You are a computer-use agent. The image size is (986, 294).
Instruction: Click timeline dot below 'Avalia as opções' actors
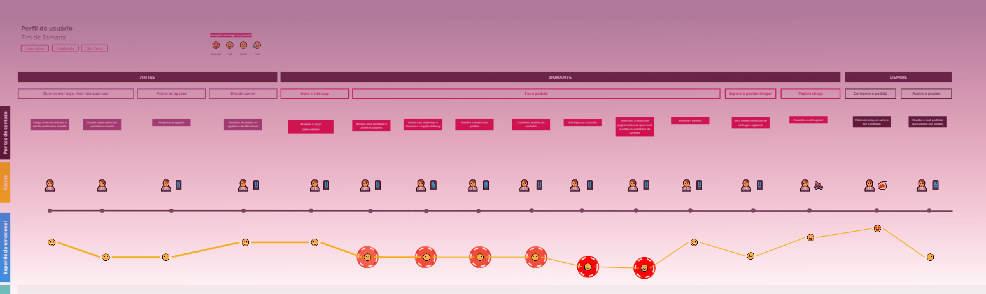coord(172,211)
